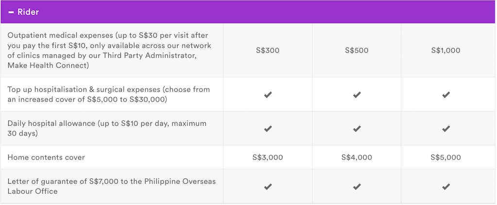Click last-column checkmark for hospitalisation top up
The height and width of the screenshot is (205, 497).
446,94
